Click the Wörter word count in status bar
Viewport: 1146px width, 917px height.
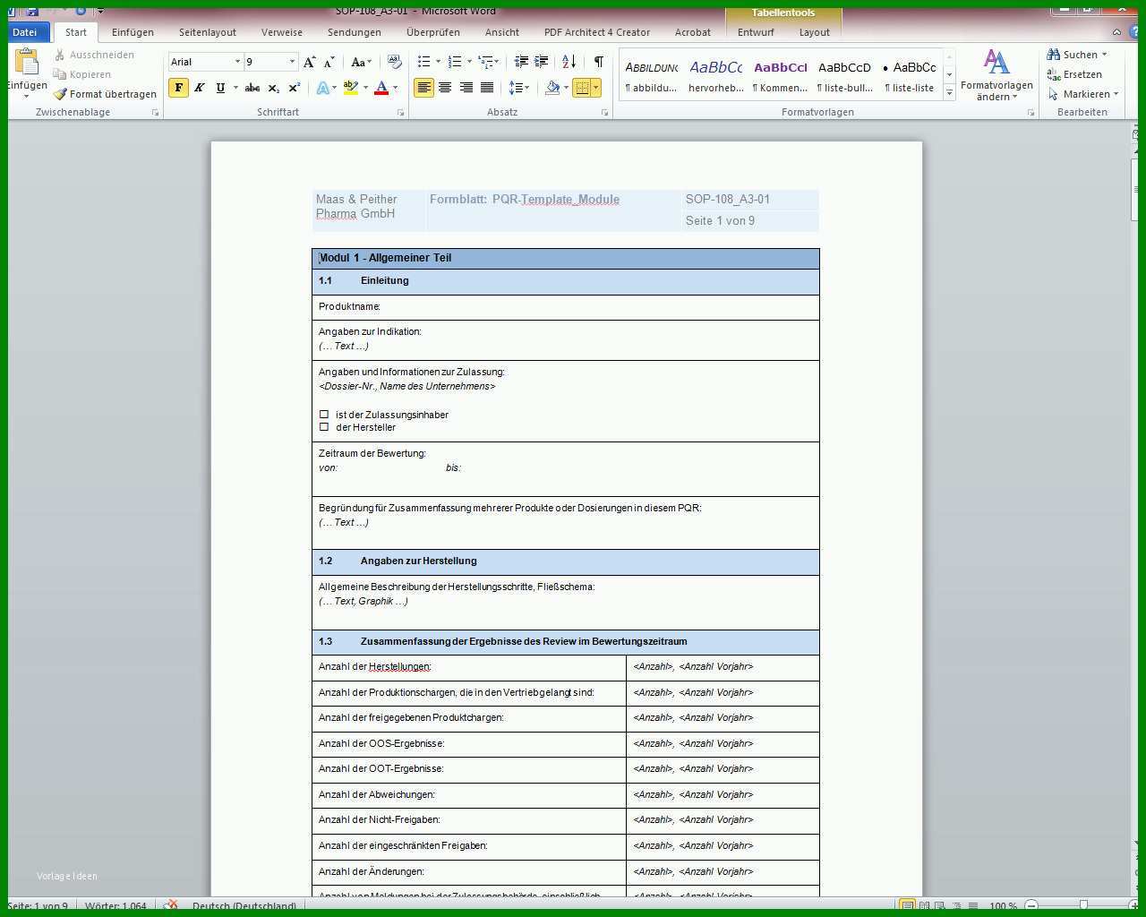115,906
